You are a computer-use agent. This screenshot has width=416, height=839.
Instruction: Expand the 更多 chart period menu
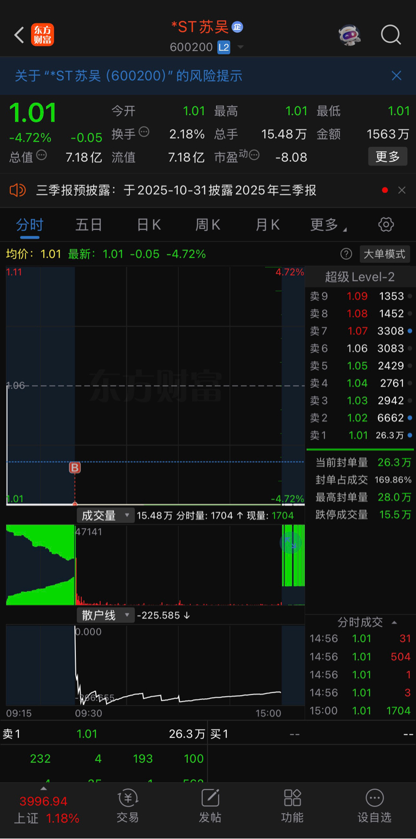tap(328, 225)
